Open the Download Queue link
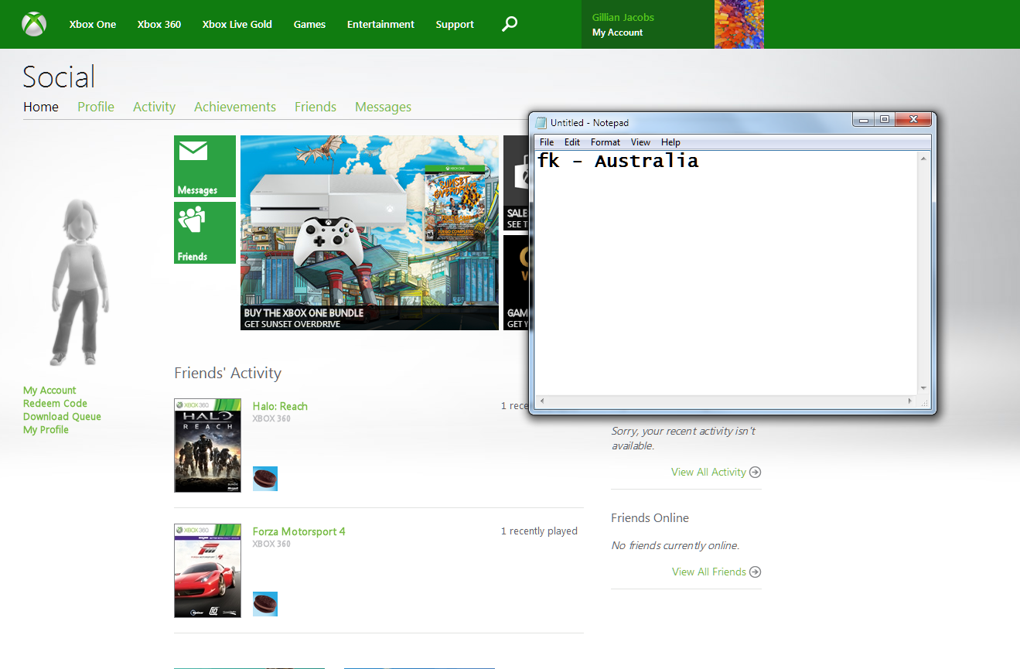This screenshot has width=1020, height=669. [x=62, y=417]
